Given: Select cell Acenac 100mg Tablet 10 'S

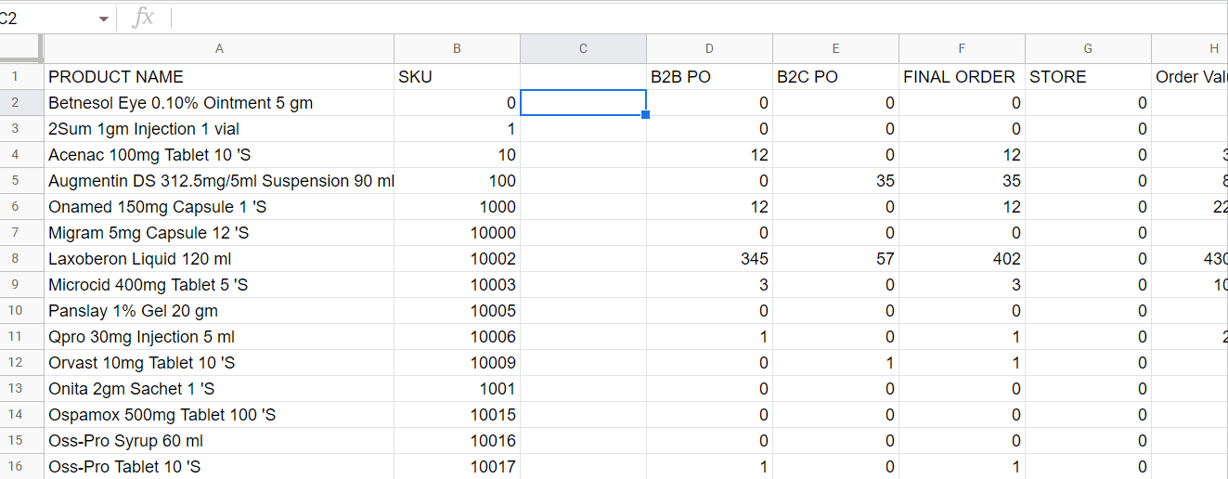Looking at the screenshot, I should click(x=219, y=155).
